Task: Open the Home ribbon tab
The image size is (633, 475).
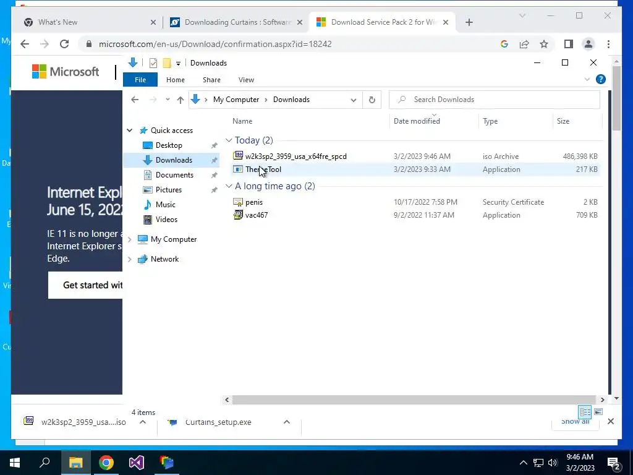Action: pos(175,80)
